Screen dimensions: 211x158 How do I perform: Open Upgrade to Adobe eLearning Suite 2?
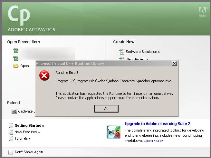pyautogui.click(x=158, y=123)
